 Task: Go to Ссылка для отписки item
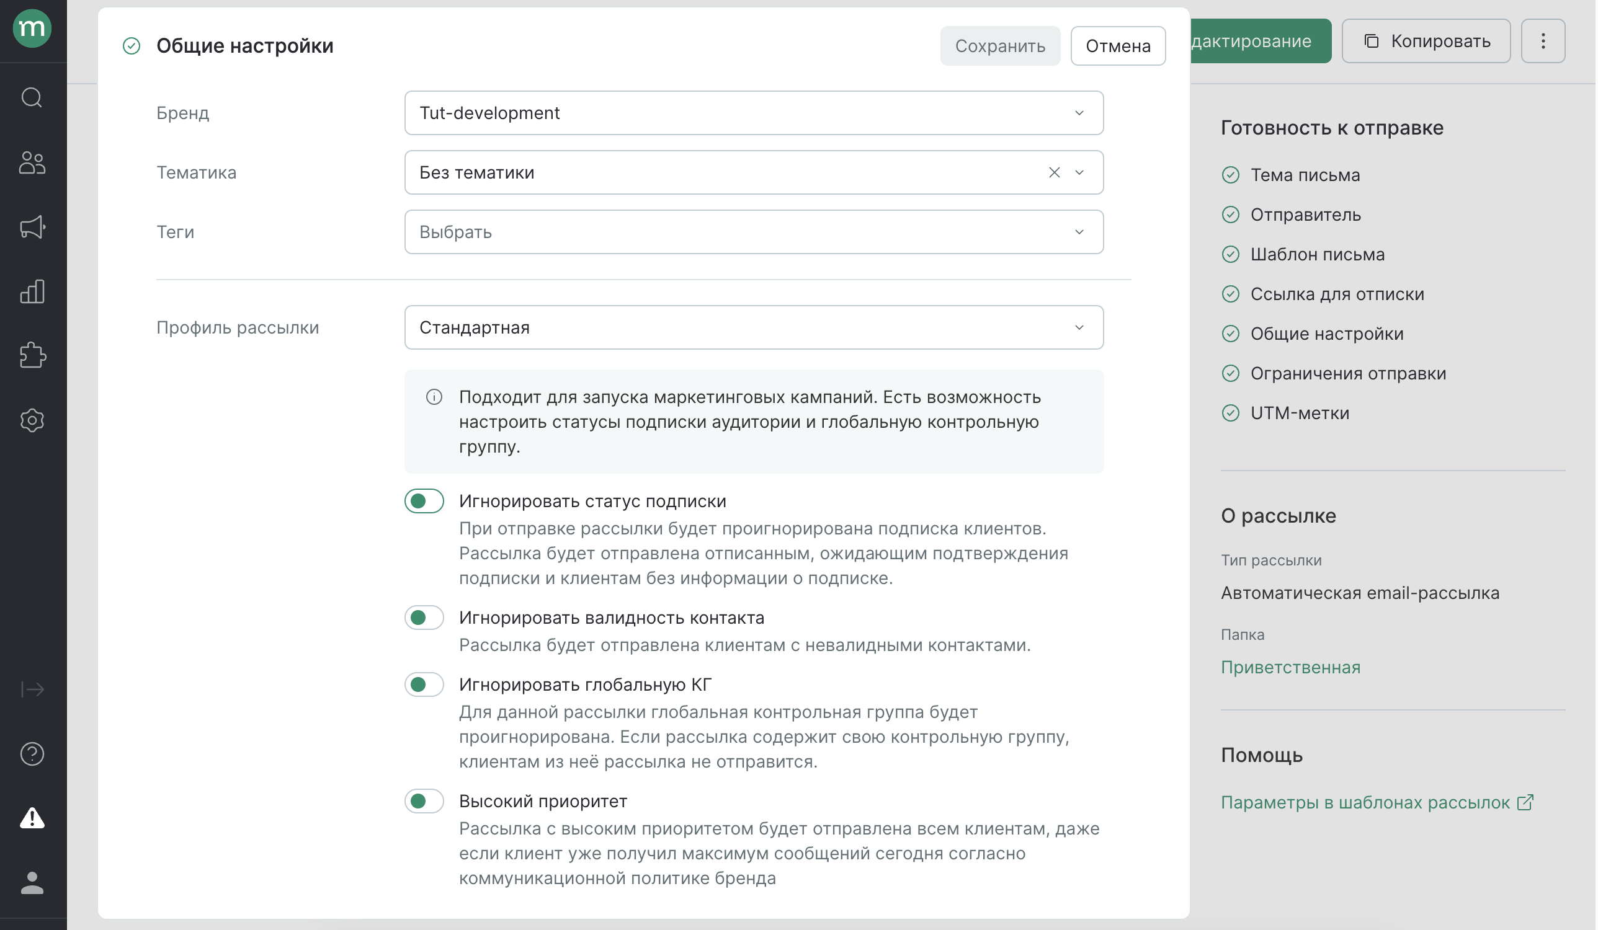1337,293
